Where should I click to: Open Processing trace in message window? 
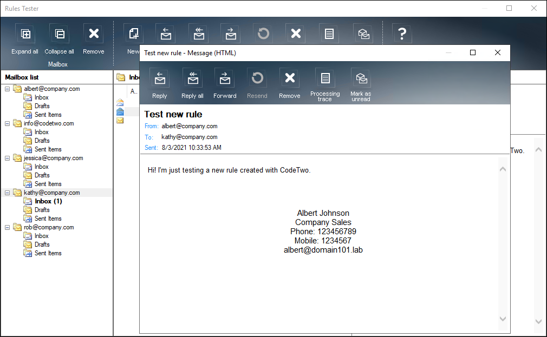coord(325,85)
